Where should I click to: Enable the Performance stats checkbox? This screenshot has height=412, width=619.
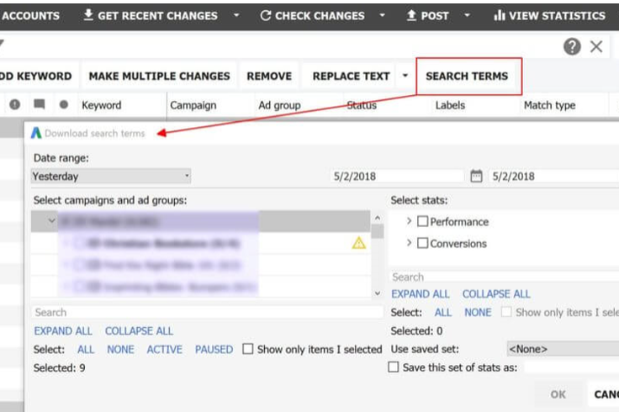pyautogui.click(x=422, y=221)
